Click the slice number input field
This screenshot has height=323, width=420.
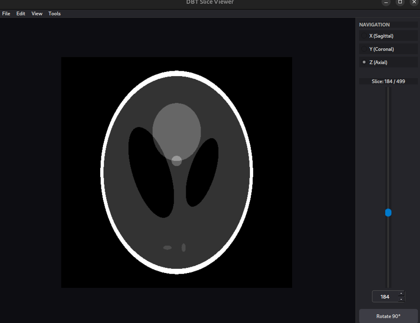[x=384, y=297]
